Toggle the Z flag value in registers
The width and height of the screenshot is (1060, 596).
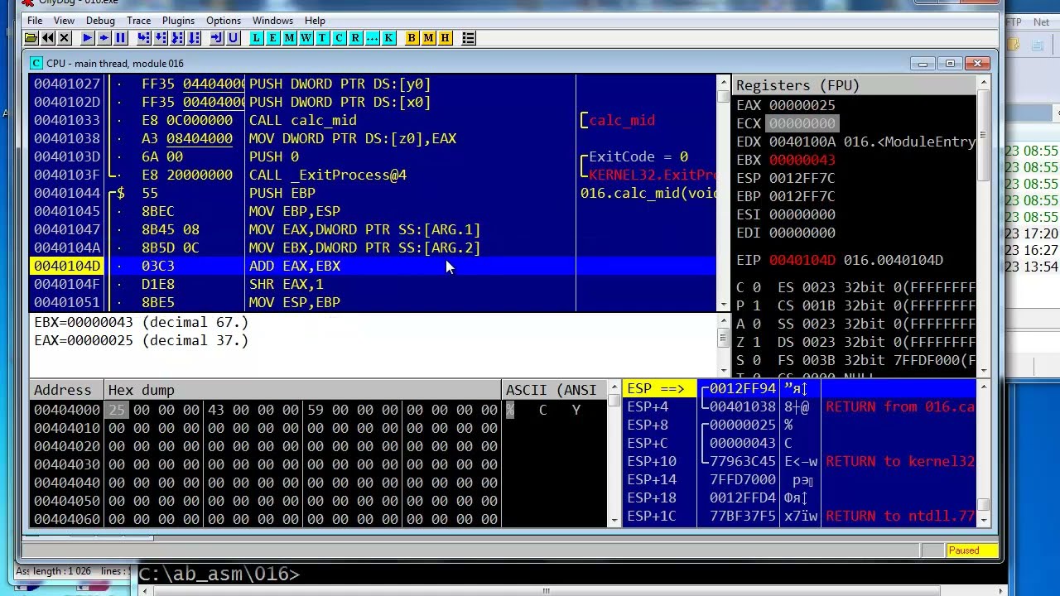(757, 342)
